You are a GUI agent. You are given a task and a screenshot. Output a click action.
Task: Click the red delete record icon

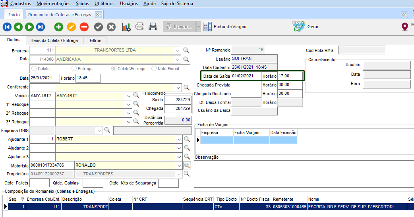(x=84, y=27)
